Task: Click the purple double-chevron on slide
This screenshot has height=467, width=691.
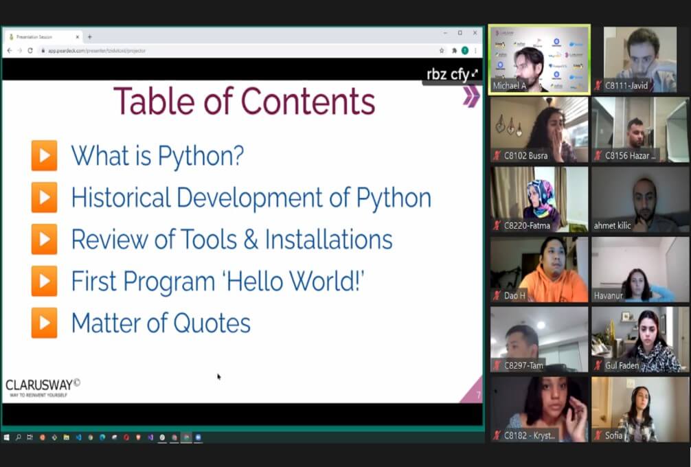Action: [471, 96]
